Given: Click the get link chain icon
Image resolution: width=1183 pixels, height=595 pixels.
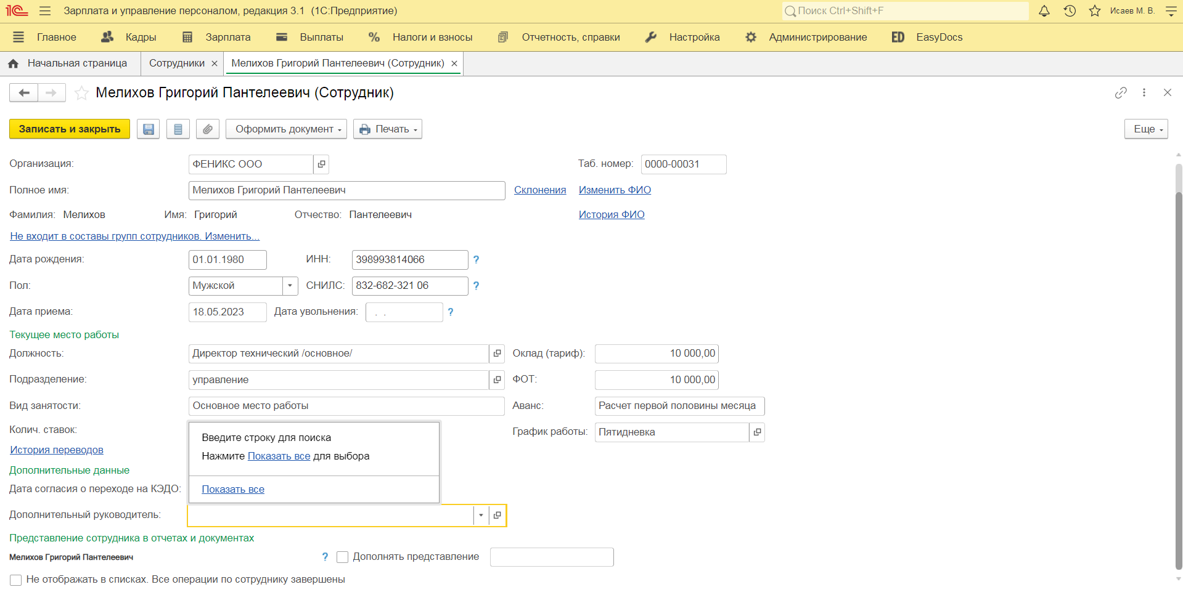Looking at the screenshot, I should coord(1121,92).
